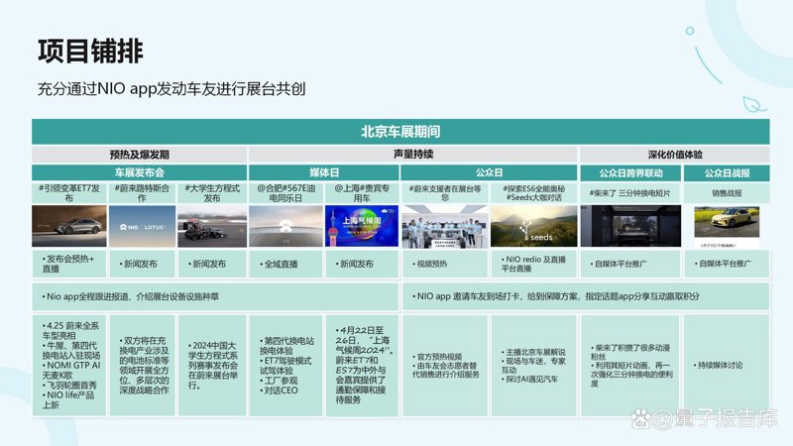Screen dimensions: 793x446
Task: Click the 双方将在充换电产业 detail box
Action: tap(142, 365)
